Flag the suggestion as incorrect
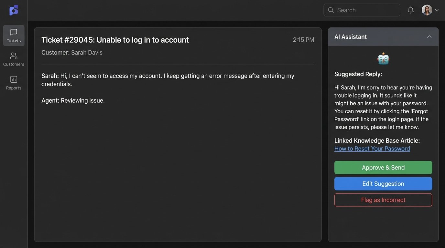This screenshot has height=248, width=445. 383,200
